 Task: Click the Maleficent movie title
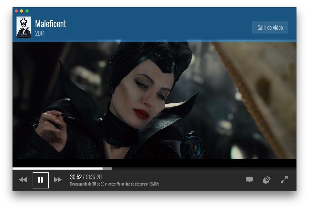(x=51, y=24)
